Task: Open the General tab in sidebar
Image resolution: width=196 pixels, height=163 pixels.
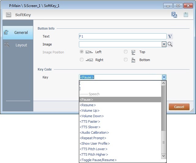Action: [18, 32]
